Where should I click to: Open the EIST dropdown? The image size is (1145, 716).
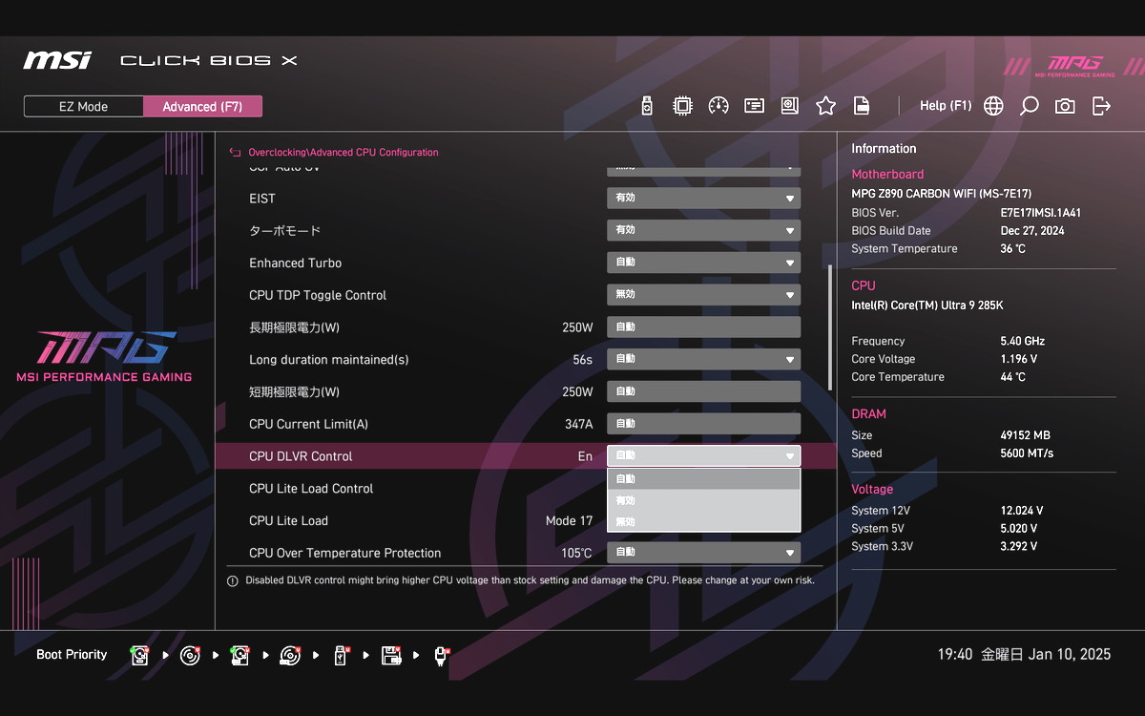tap(703, 199)
